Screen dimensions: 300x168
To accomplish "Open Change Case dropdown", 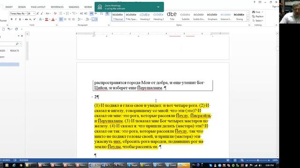I will tap(48, 14).
